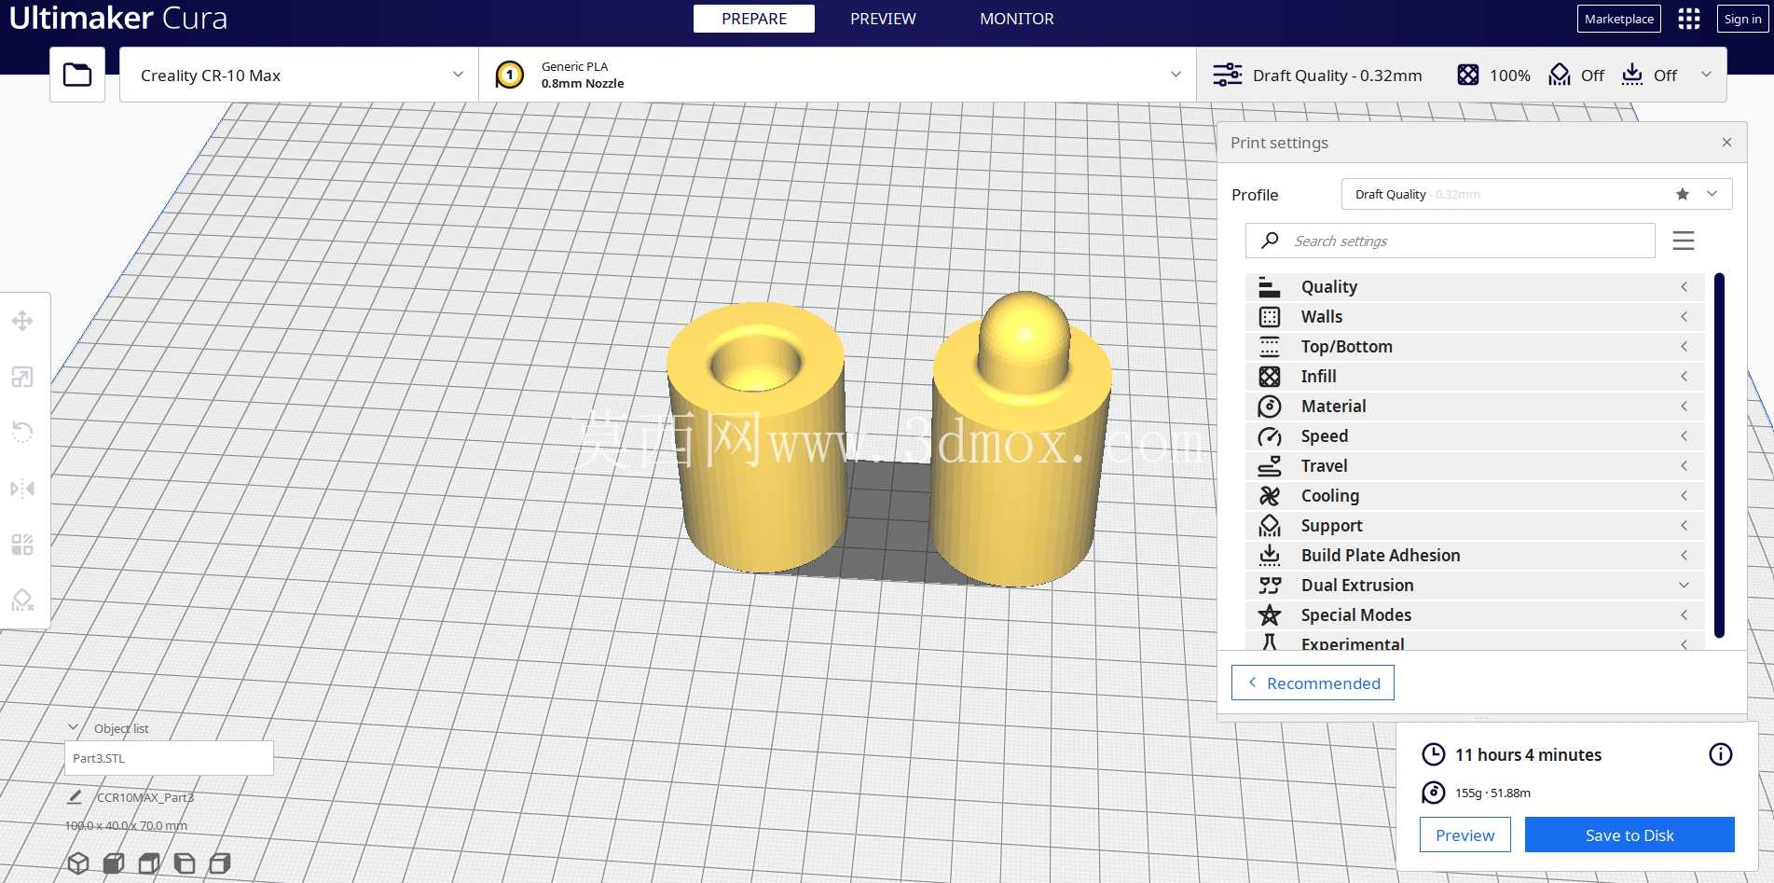Viewport: 1774px width, 883px height.
Task: Click the CCR10MAX_Part3 job name
Action: [145, 797]
